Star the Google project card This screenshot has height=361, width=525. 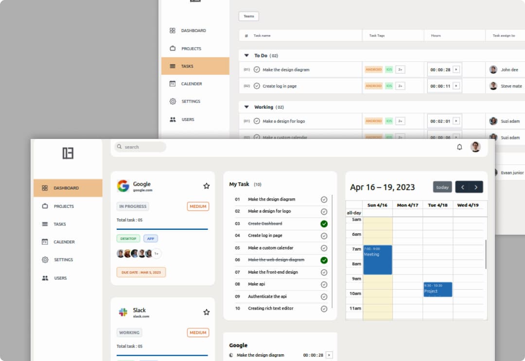206,186
